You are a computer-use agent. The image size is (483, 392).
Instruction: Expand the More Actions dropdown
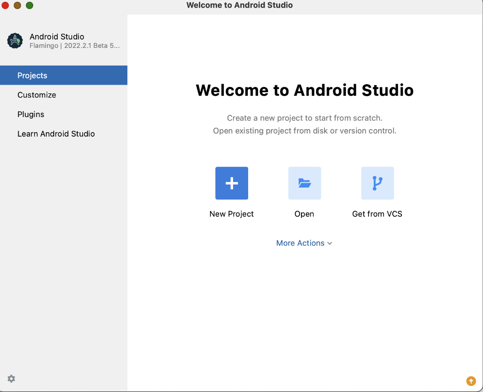[x=304, y=243]
